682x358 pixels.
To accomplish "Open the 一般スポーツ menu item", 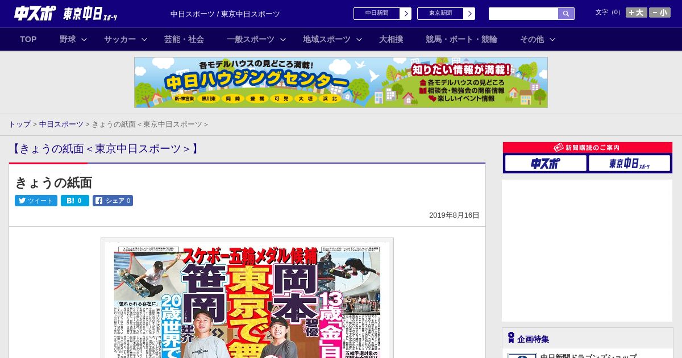I will coord(251,39).
